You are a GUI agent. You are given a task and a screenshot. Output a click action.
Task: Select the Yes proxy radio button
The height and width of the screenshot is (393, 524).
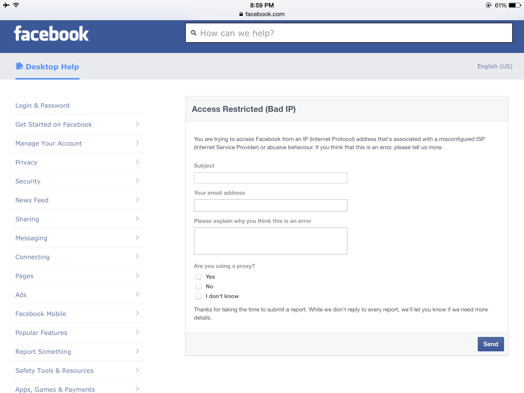coord(199,277)
